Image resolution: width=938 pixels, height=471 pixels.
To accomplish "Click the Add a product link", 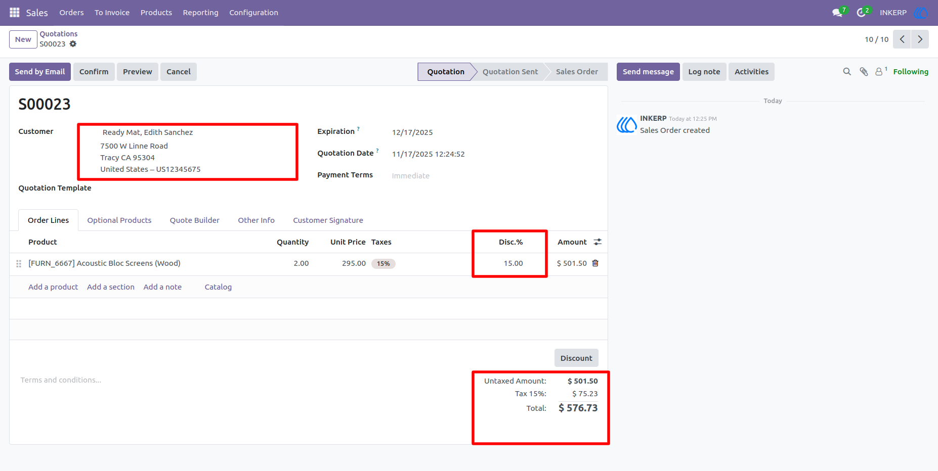I will click(53, 287).
